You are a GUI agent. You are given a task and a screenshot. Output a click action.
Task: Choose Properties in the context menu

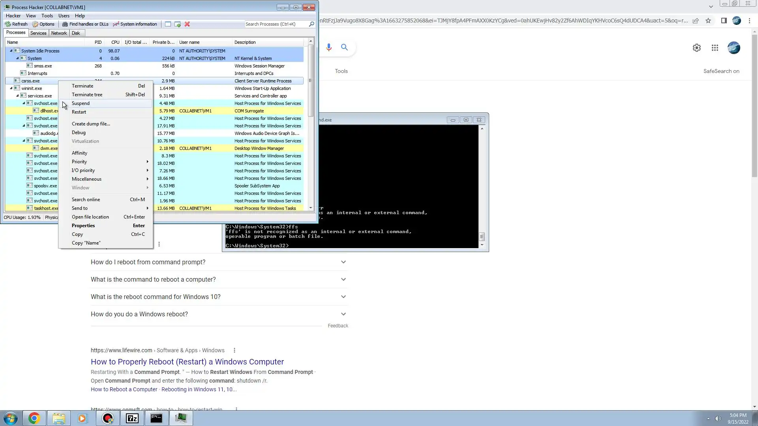pyautogui.click(x=83, y=226)
